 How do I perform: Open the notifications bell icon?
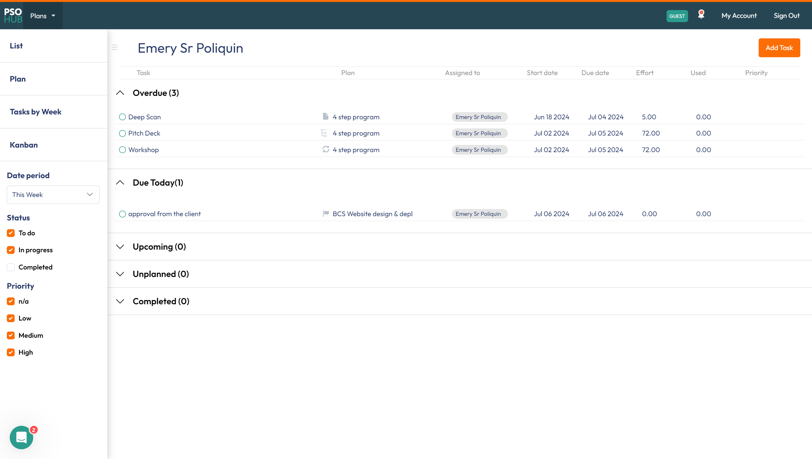pyautogui.click(x=701, y=15)
